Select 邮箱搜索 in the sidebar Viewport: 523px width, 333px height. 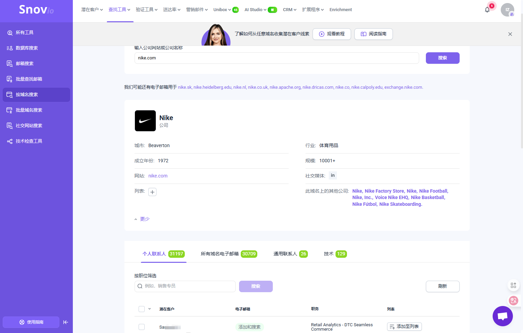(x=25, y=63)
